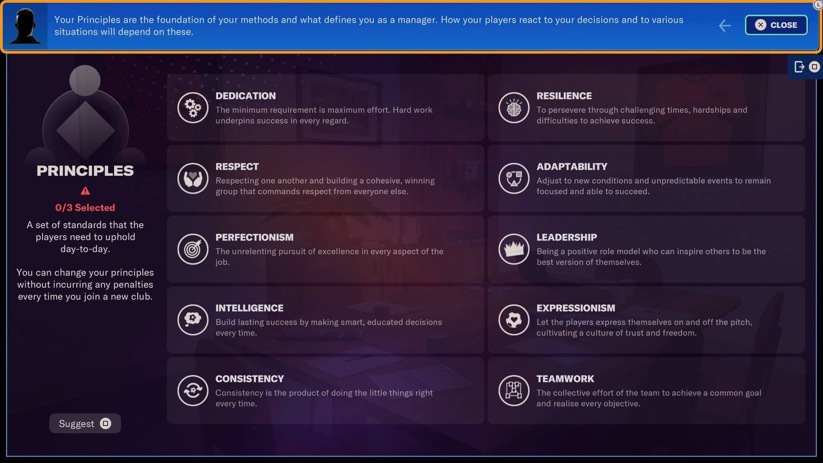Select the Leadership principle icon
This screenshot has width=823, height=463.
pos(513,249)
